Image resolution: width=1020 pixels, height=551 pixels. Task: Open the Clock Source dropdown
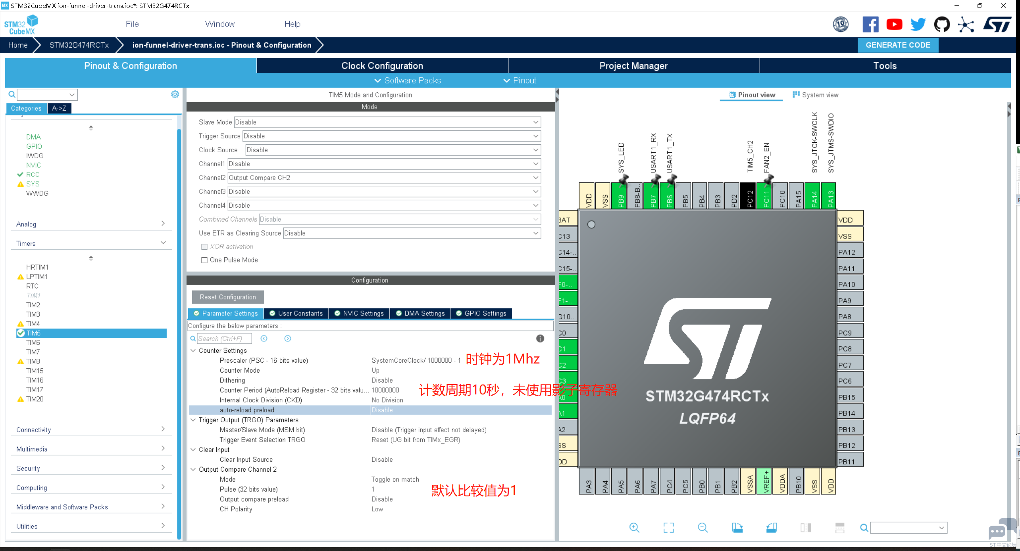tap(393, 150)
